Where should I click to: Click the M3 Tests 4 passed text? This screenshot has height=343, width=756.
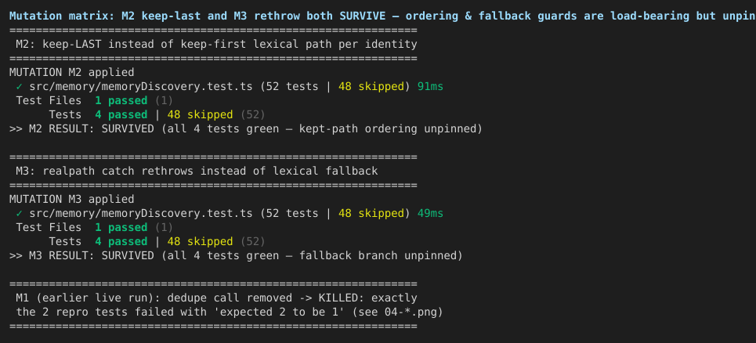[121, 241]
